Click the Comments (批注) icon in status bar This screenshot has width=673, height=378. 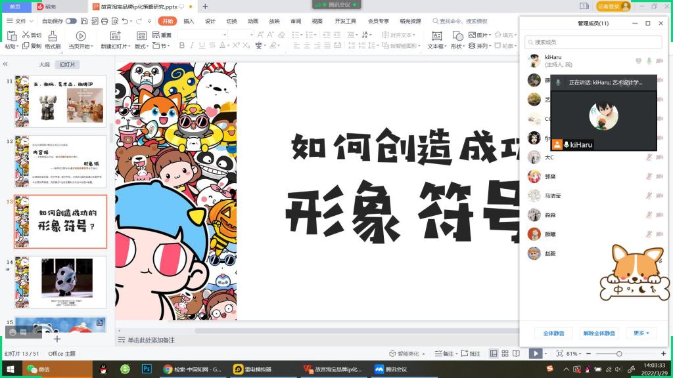click(471, 354)
